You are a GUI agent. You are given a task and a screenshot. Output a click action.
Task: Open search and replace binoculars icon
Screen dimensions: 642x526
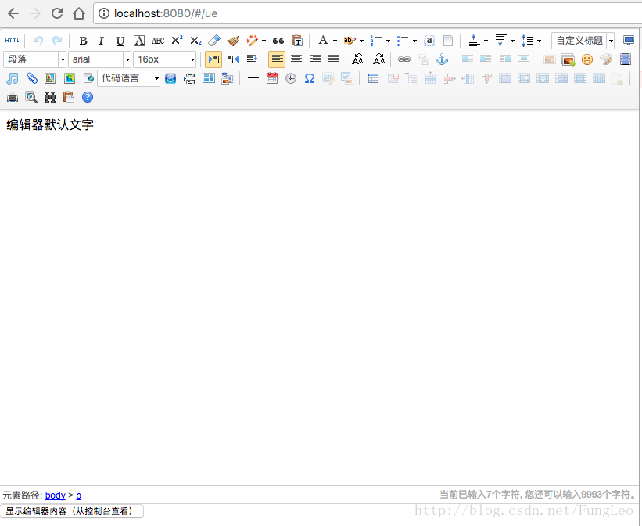click(x=50, y=97)
